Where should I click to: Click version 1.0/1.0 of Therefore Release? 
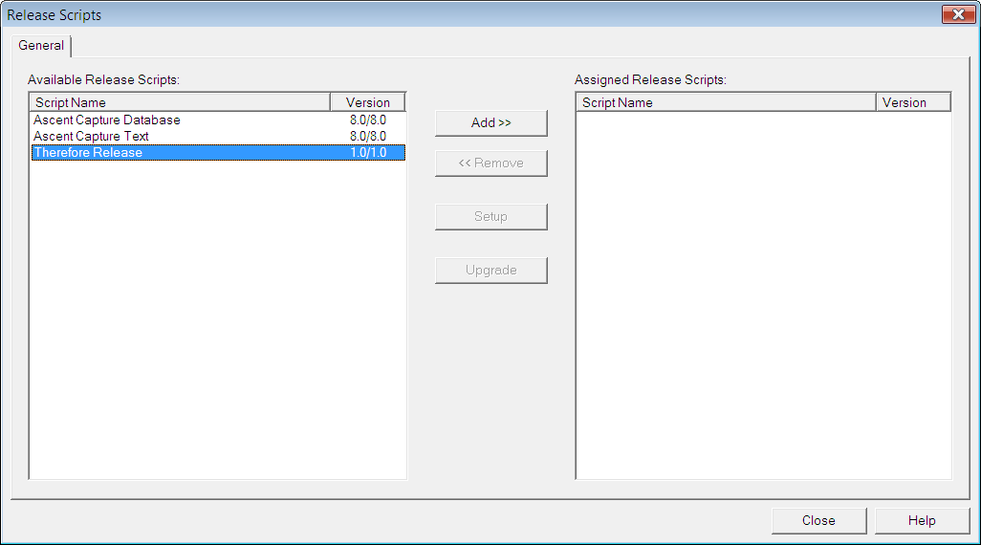[368, 153]
